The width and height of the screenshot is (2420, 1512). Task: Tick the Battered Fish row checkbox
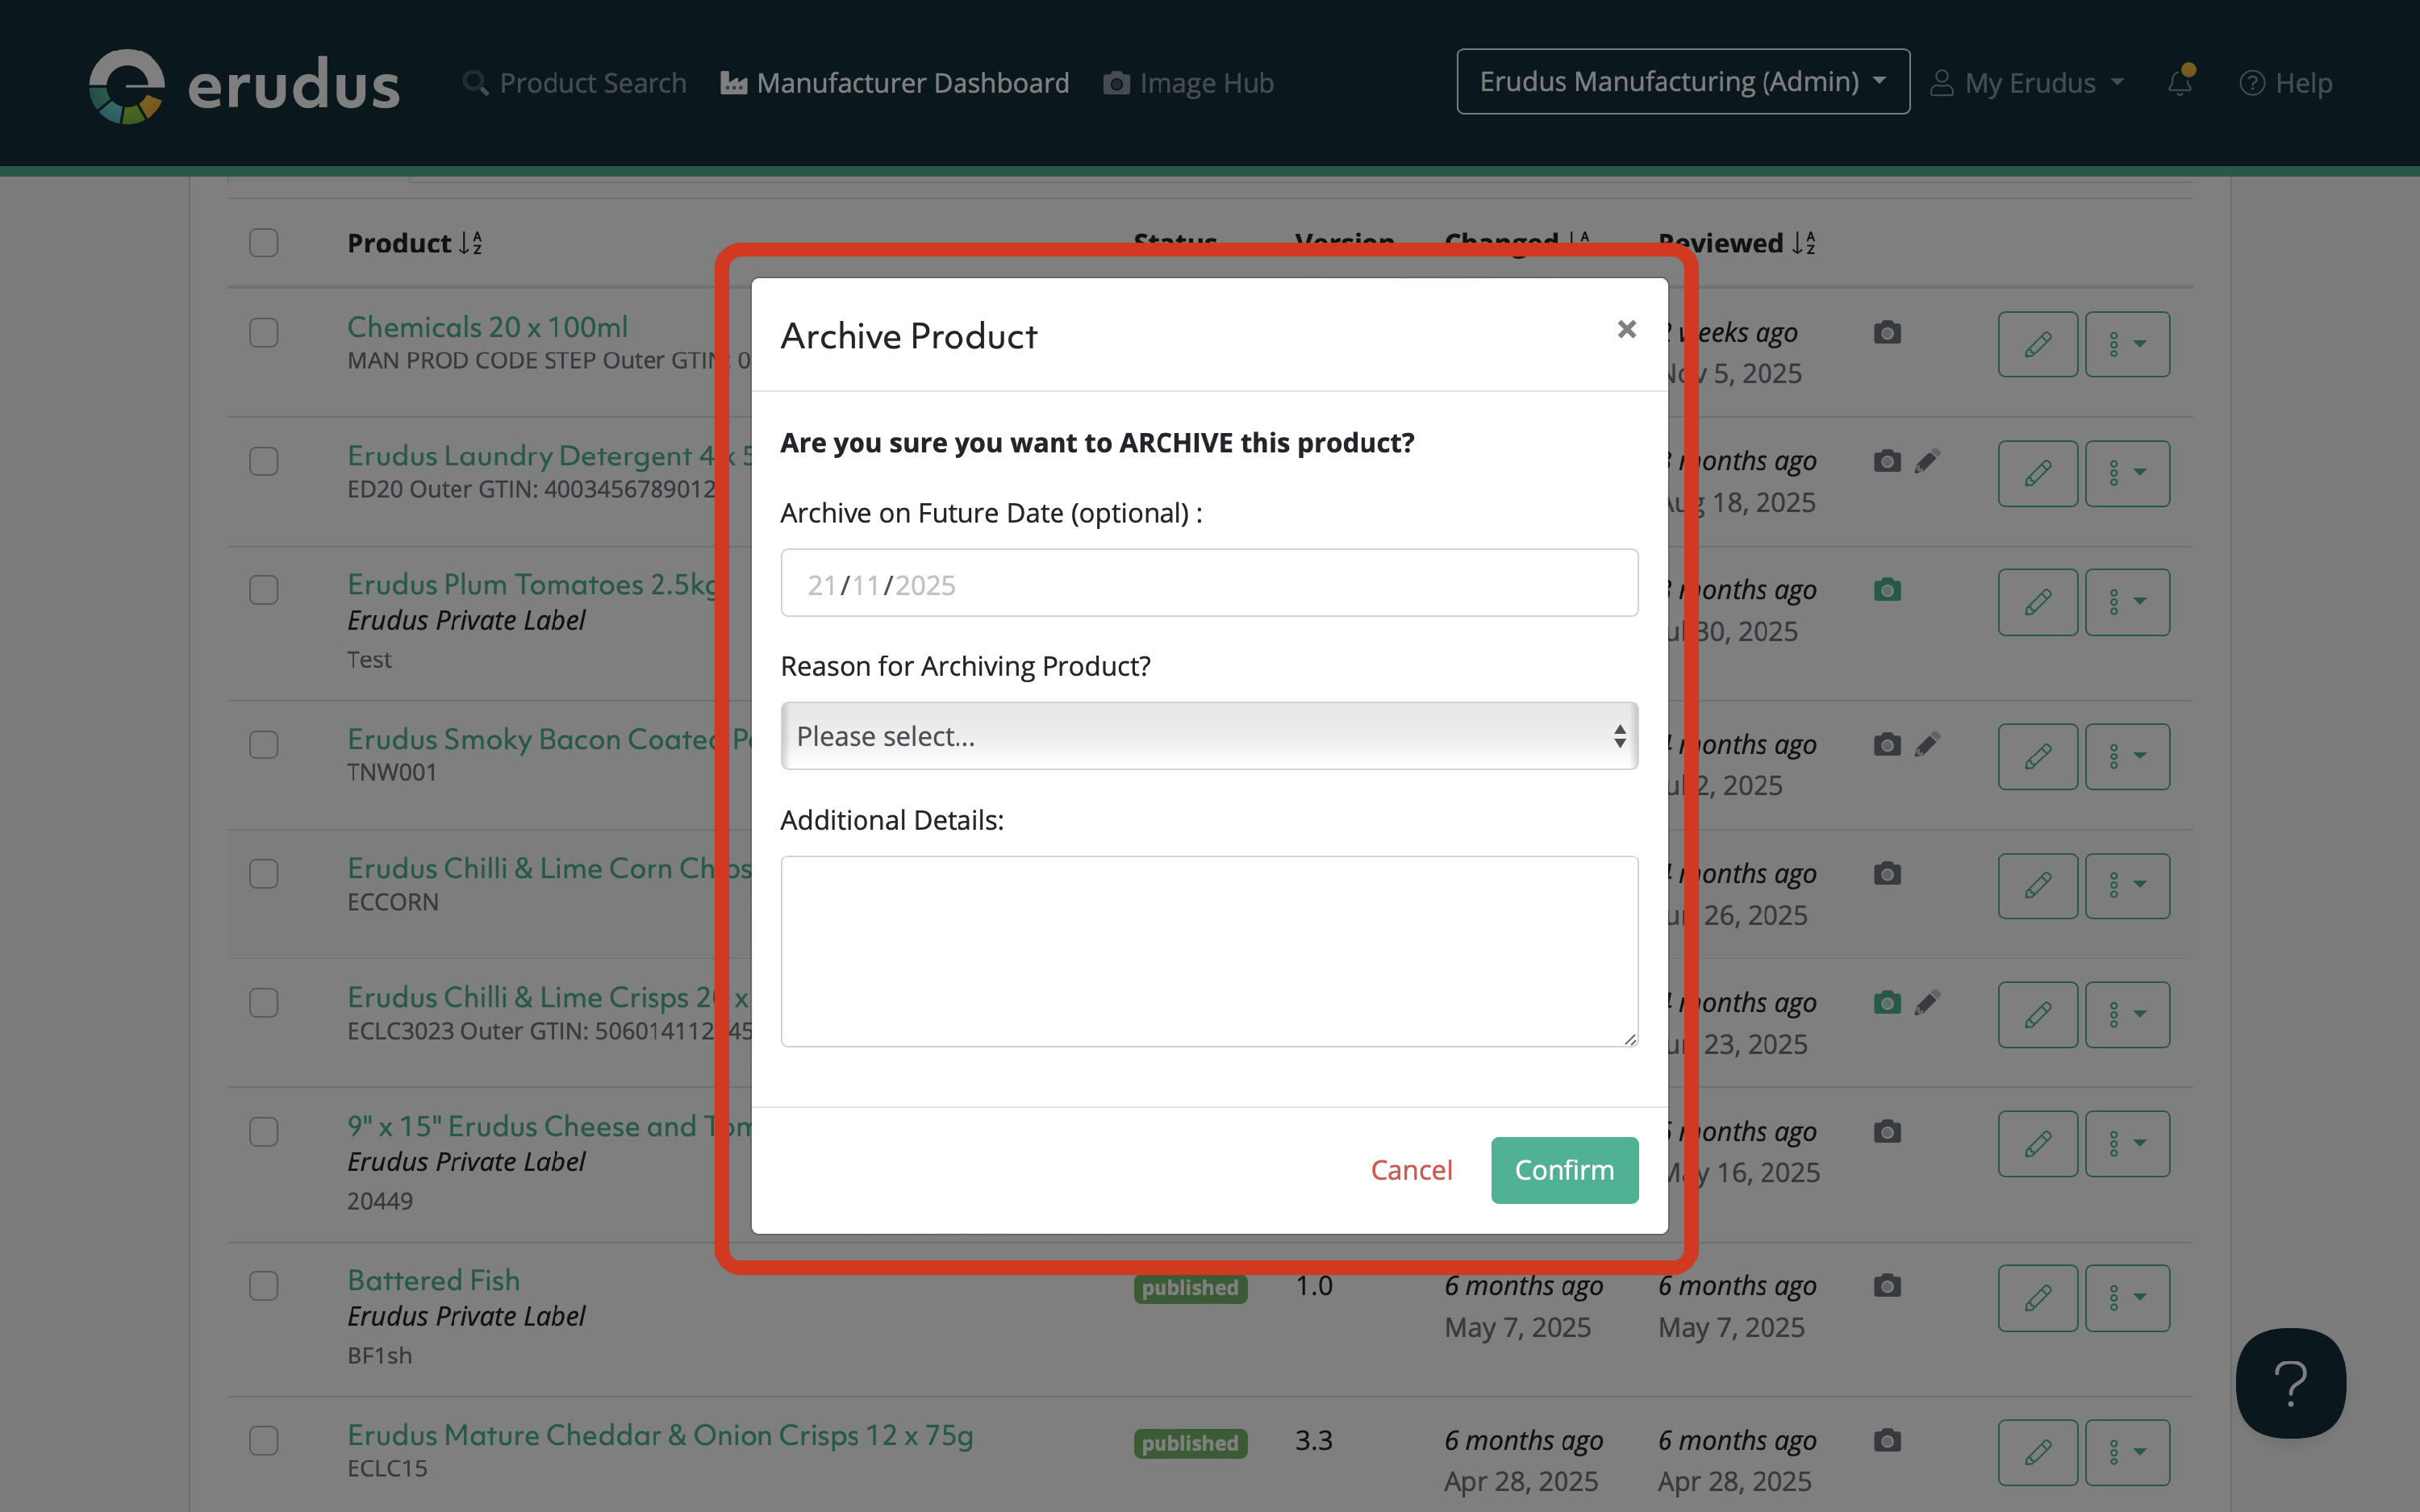click(x=264, y=1285)
